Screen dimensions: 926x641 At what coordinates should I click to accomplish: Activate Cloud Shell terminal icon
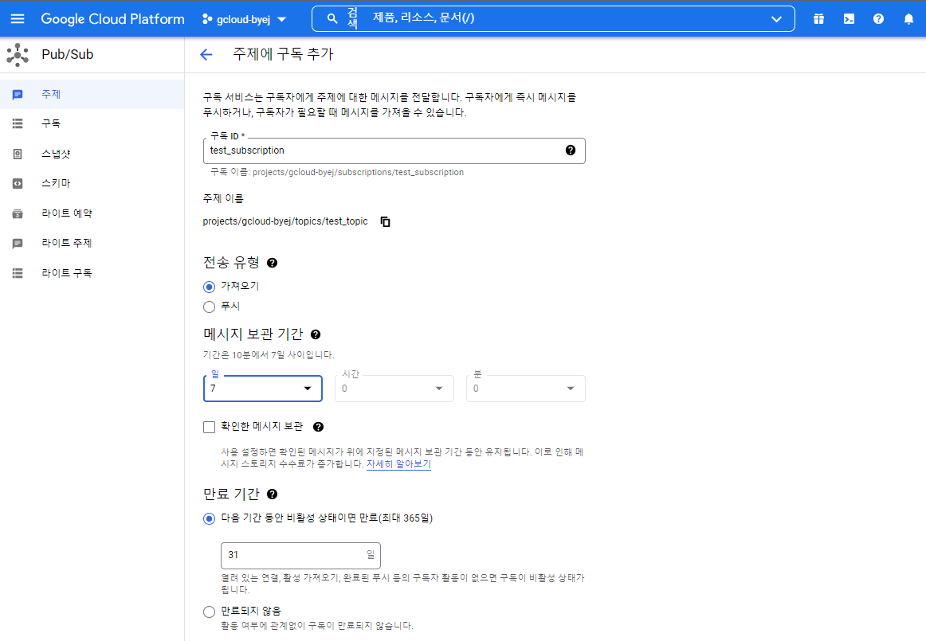[x=849, y=19]
